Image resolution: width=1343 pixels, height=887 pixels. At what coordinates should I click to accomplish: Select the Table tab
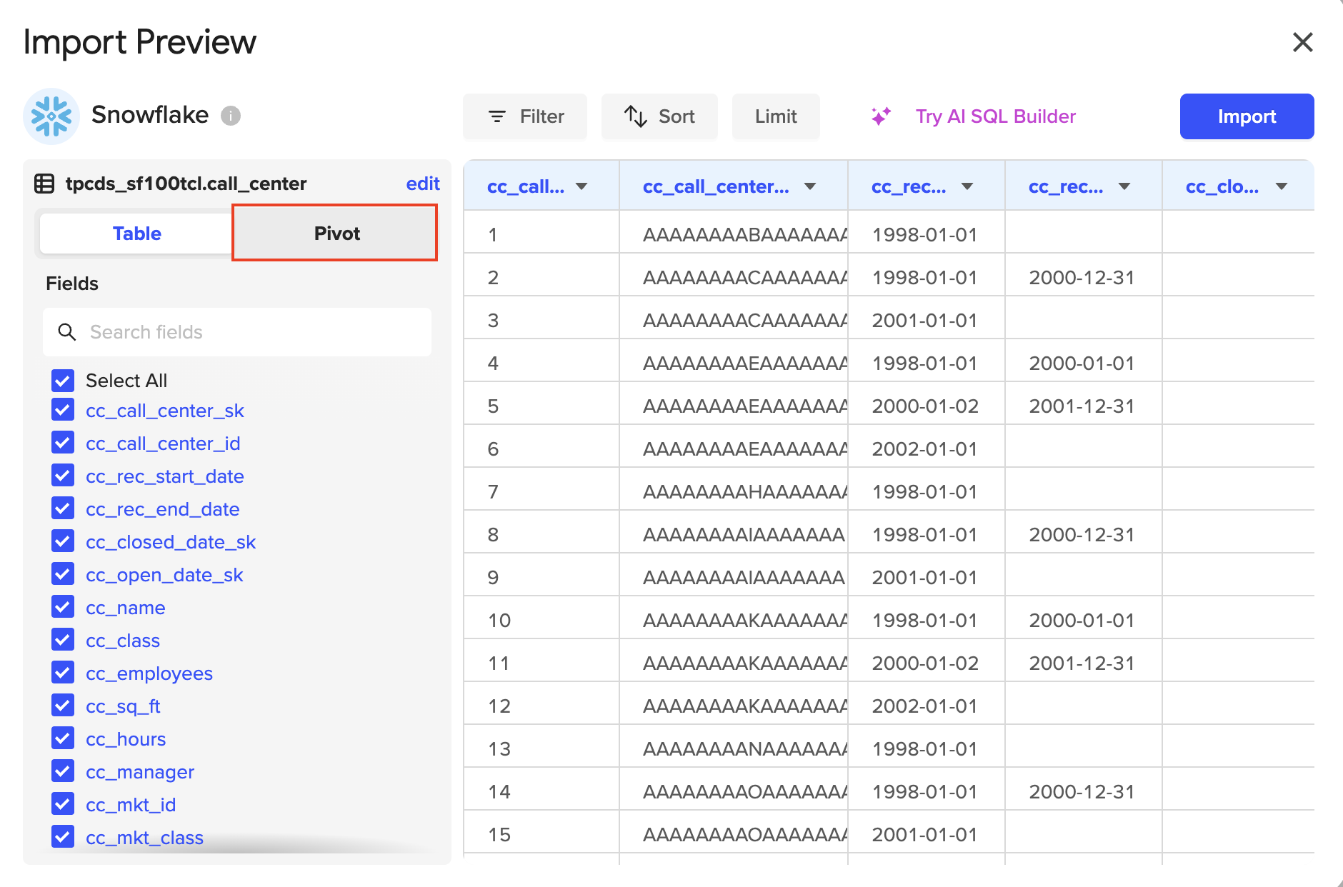coord(136,234)
